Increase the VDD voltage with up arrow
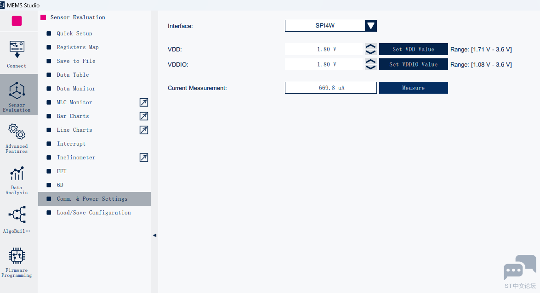The image size is (540, 293). tap(370, 46)
